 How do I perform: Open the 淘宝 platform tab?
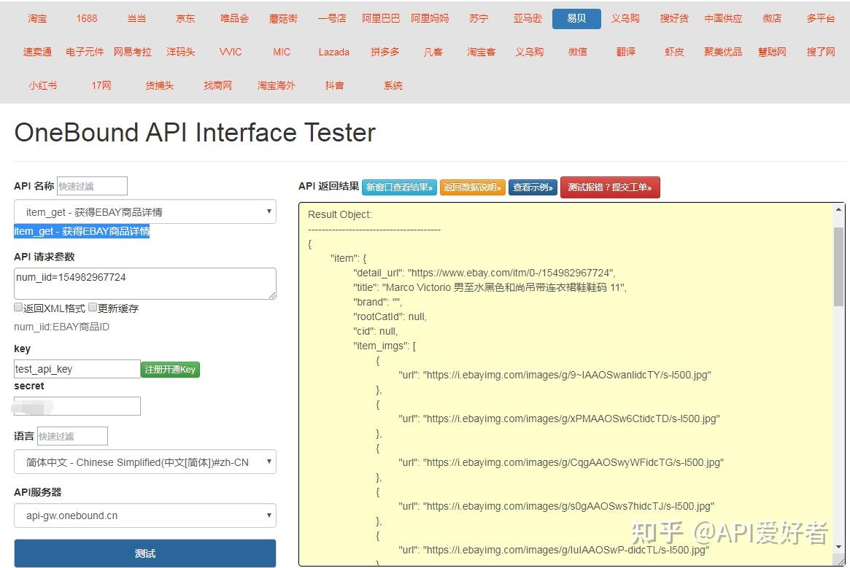[x=37, y=18]
